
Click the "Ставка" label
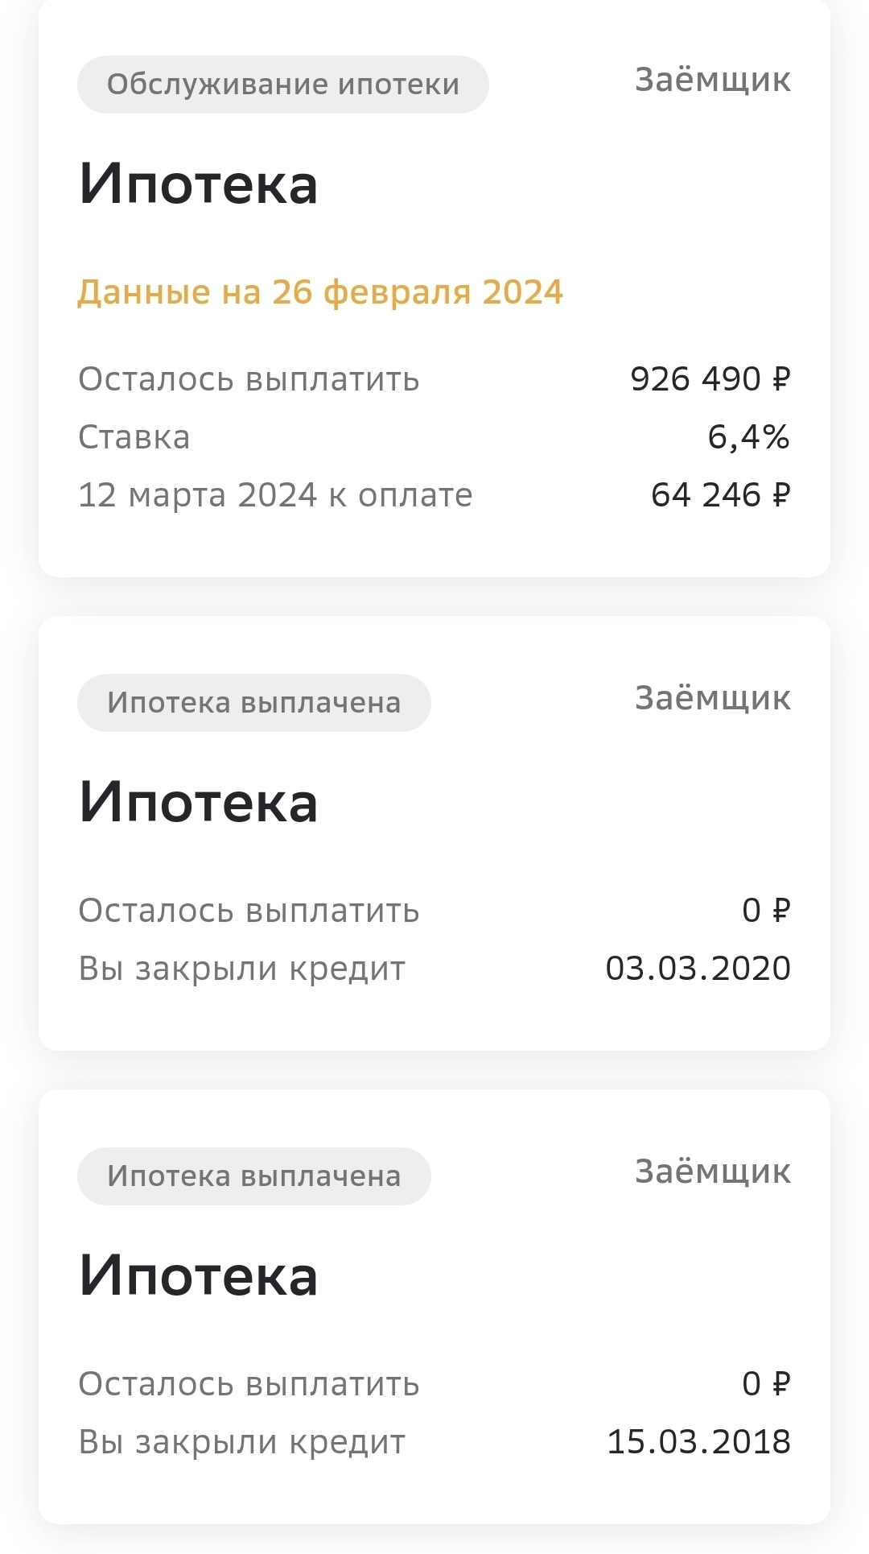point(134,437)
